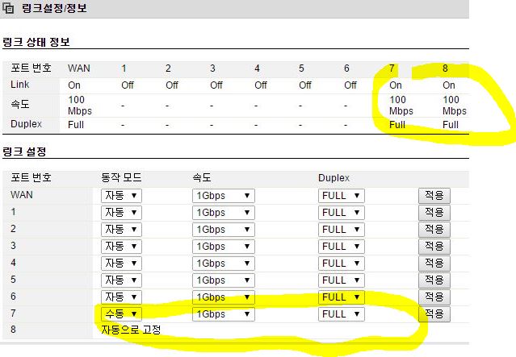Open port 2 Duplex dropdown
516x357 pixels.
(341, 230)
